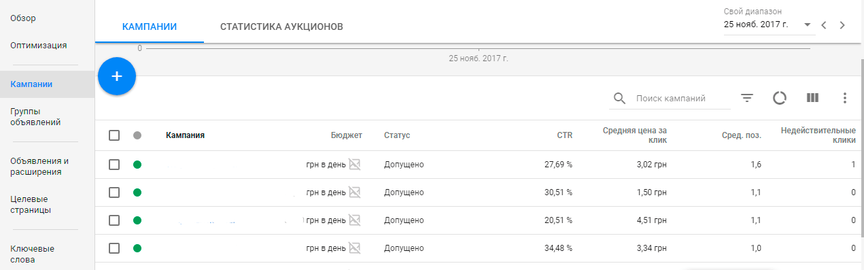Open the columns icon in table toolbar

[x=812, y=98]
